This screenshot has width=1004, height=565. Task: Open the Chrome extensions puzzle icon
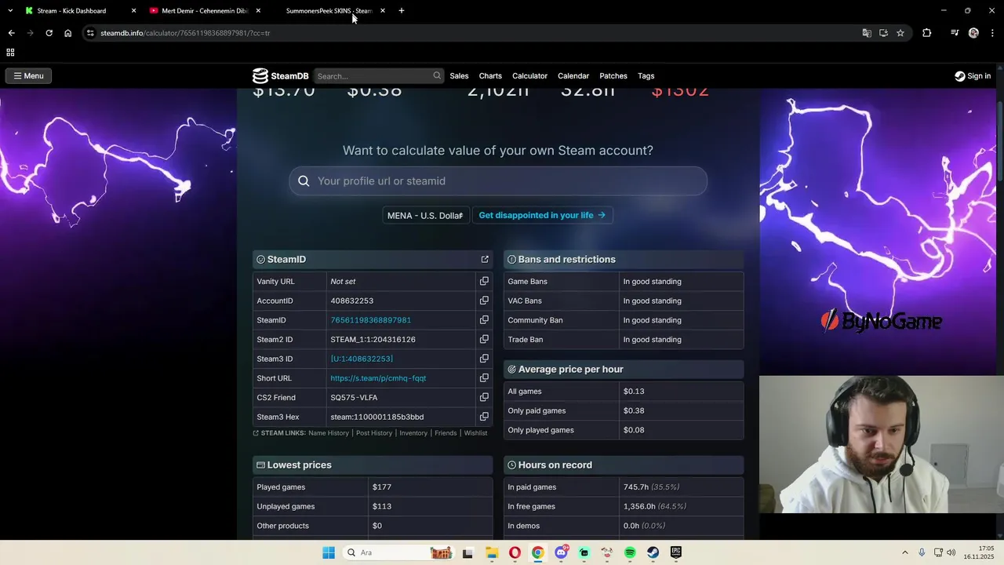coord(926,33)
